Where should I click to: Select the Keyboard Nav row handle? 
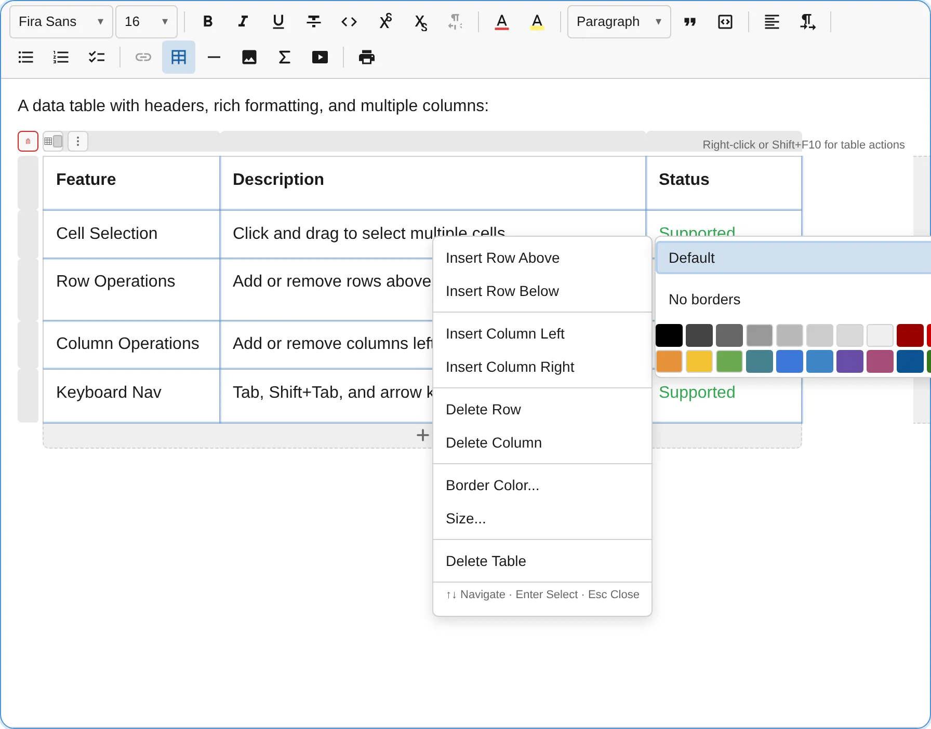coord(28,396)
